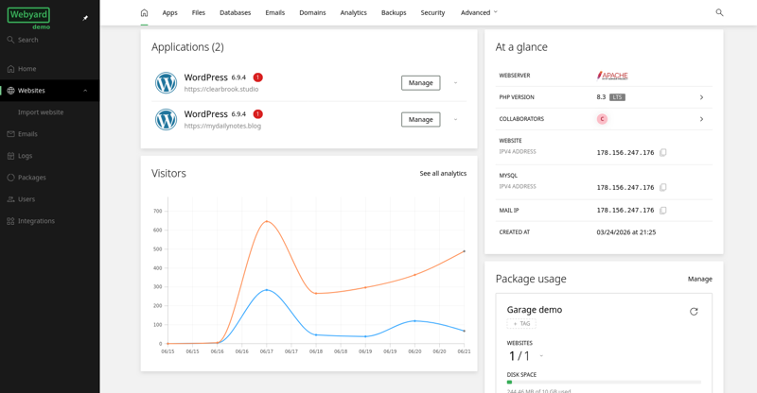Screen dimensions: 757x393
Task: Switch to the Files tab
Action: point(199,12)
